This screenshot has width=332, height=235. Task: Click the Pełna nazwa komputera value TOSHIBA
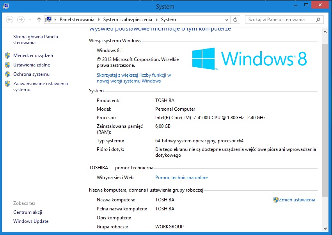tap(165, 209)
